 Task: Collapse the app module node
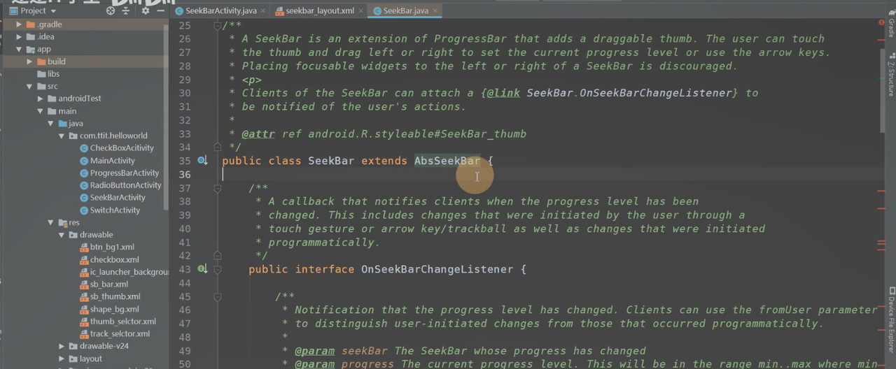(x=19, y=50)
